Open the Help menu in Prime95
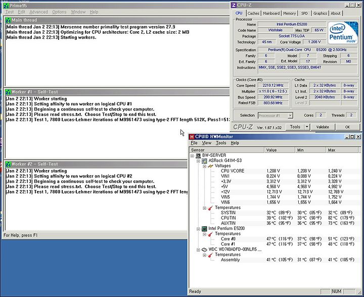 click(94, 12)
